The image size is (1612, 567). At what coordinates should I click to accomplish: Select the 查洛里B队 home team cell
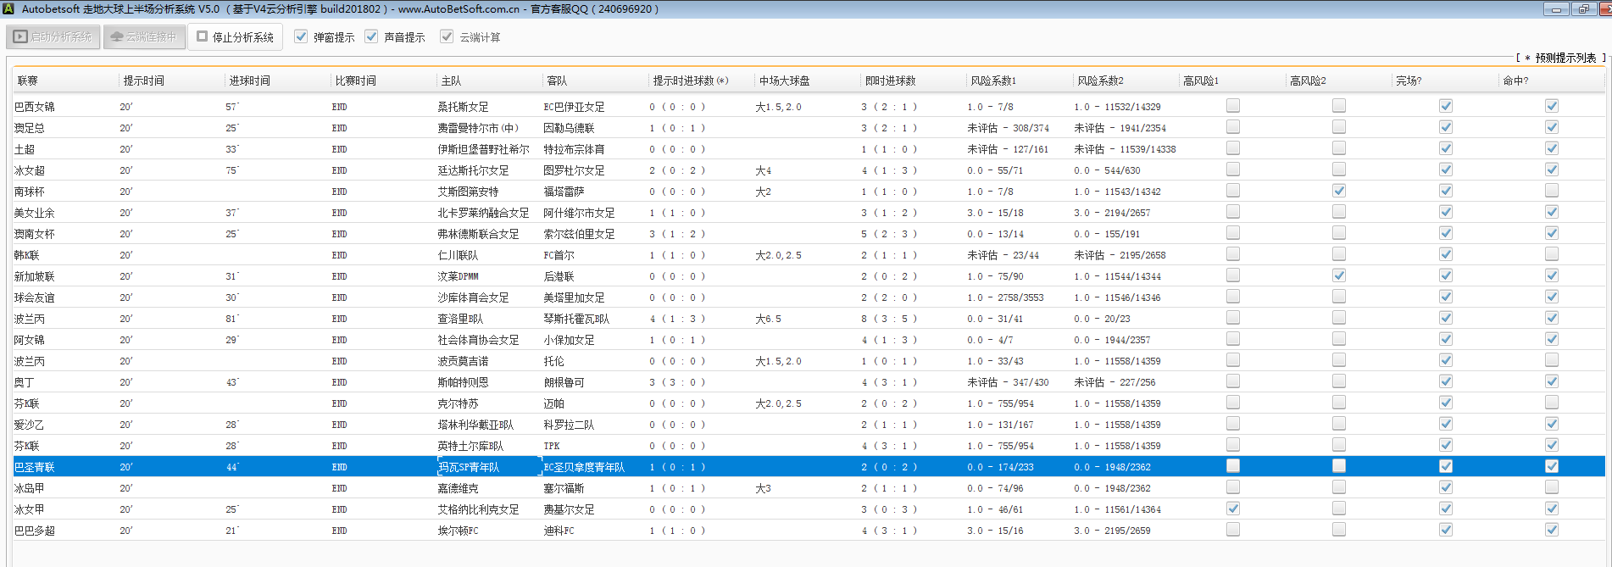tap(460, 319)
